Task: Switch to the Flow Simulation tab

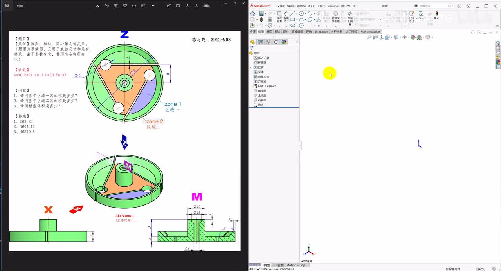Action: (370, 31)
